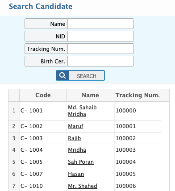Open candidate Maruf link
This screenshot has width=175, height=191.
pos(75,126)
